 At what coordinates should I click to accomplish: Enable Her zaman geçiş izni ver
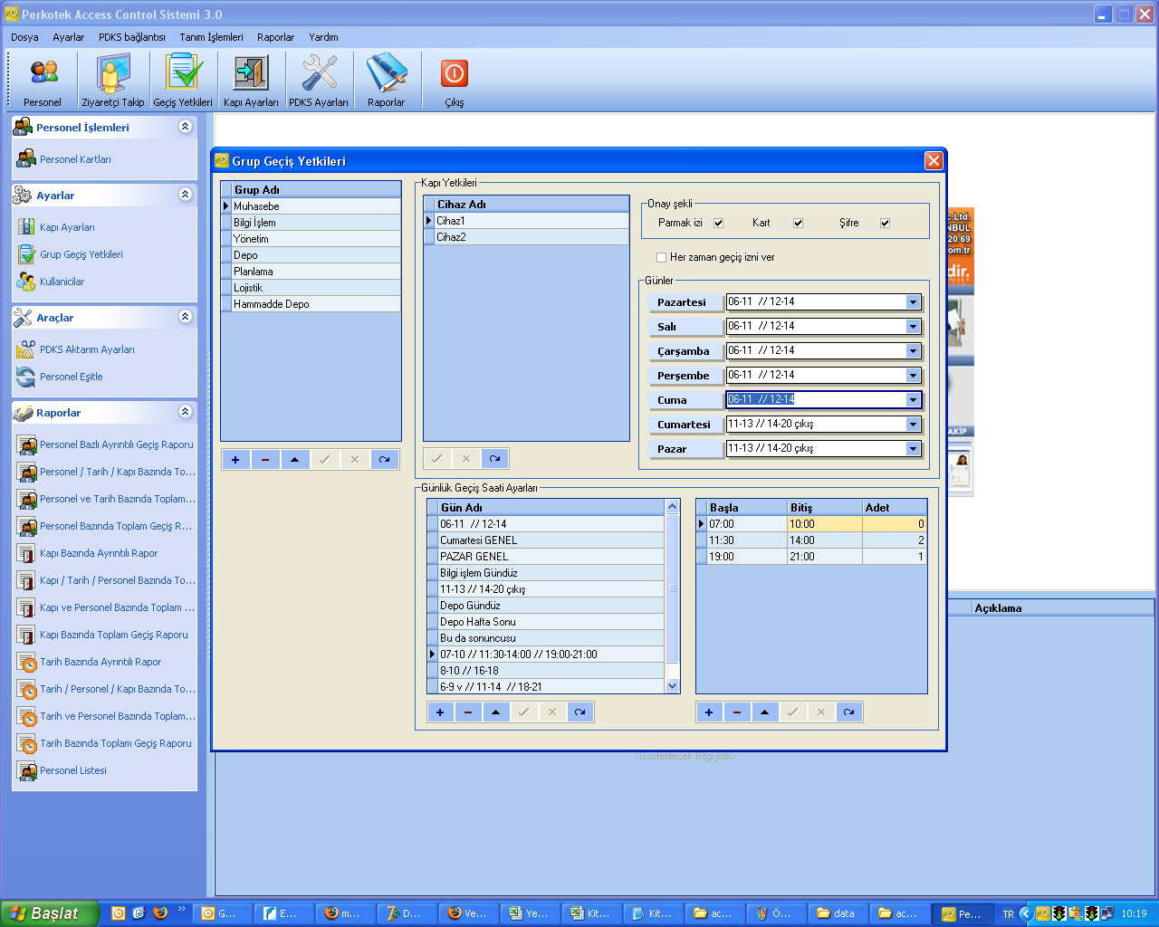click(x=661, y=258)
